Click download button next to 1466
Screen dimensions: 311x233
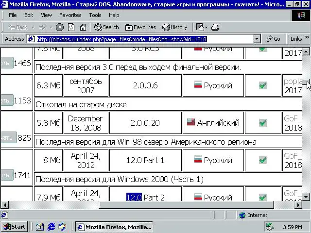coord(7,63)
